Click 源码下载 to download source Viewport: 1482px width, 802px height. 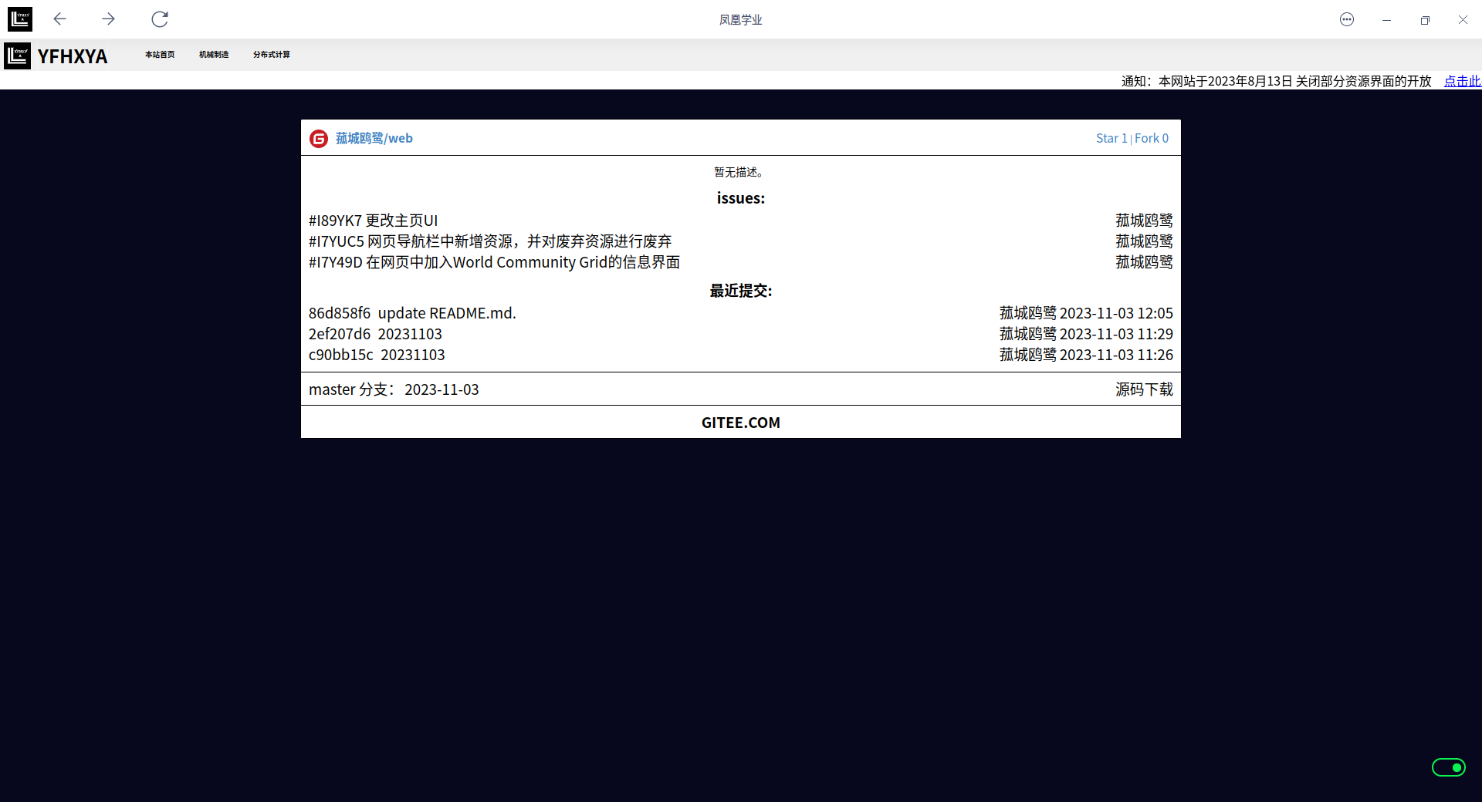tap(1144, 389)
